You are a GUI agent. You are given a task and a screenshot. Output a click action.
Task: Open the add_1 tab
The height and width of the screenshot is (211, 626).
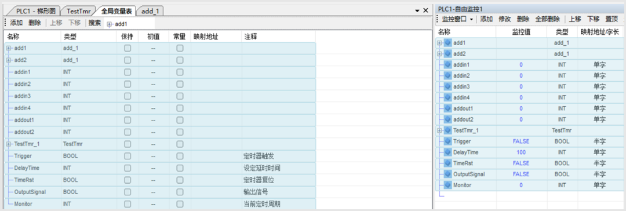150,11
